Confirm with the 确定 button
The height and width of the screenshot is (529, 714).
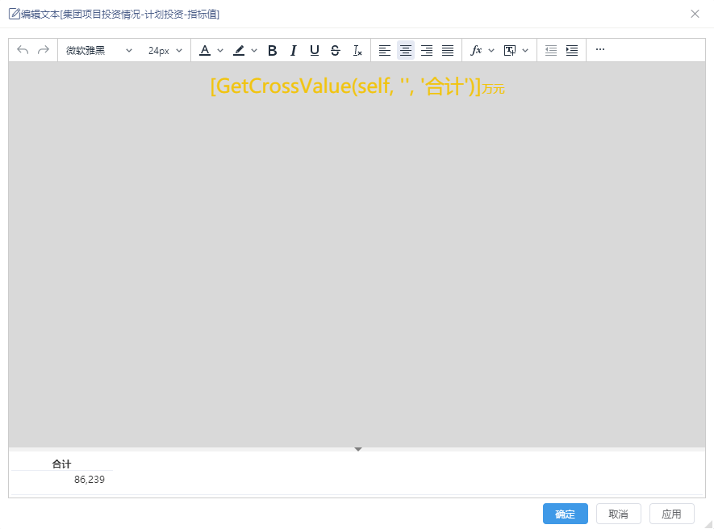pos(565,514)
